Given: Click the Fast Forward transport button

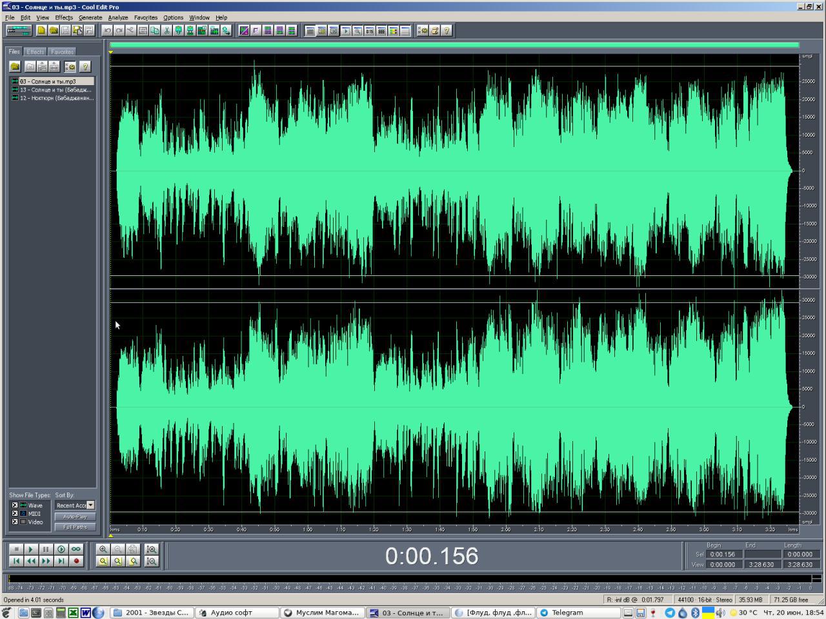Looking at the screenshot, I should point(46,561).
